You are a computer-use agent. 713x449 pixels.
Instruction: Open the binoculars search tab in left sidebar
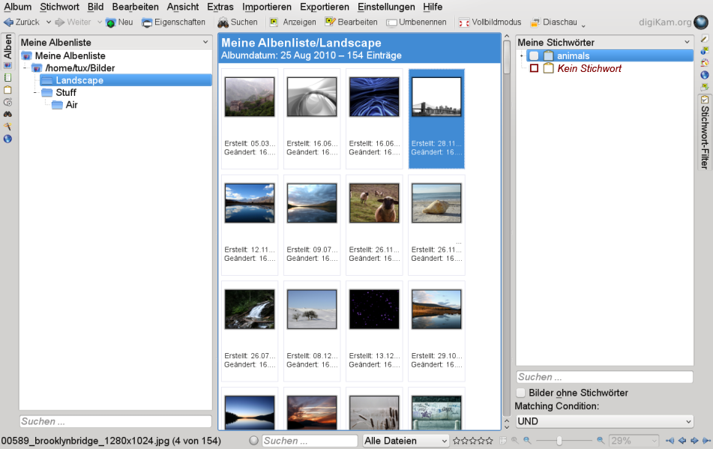pyautogui.click(x=8, y=114)
